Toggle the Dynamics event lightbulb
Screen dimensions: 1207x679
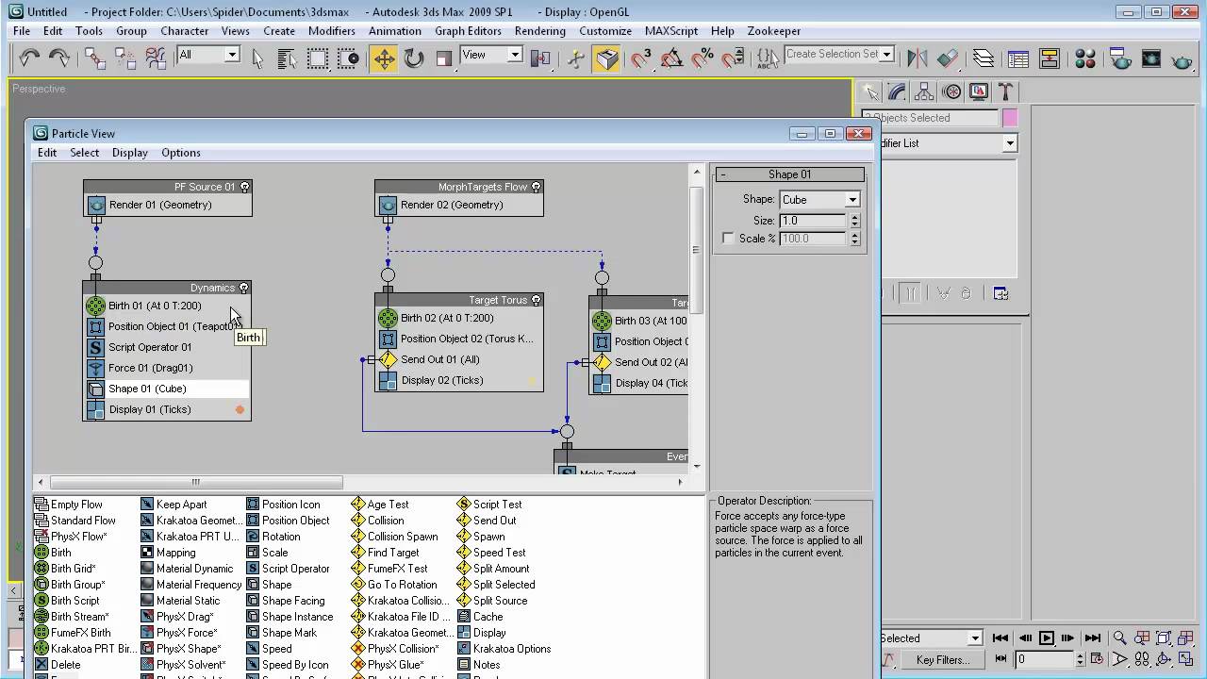[243, 288]
